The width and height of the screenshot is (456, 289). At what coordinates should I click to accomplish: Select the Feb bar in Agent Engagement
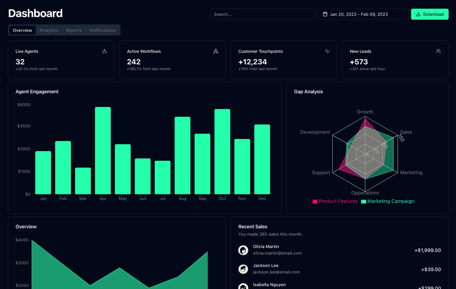click(63, 168)
